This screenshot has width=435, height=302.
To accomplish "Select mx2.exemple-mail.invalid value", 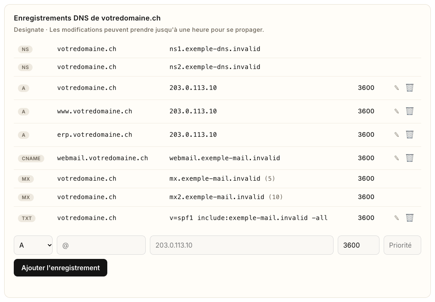I will click(217, 197).
